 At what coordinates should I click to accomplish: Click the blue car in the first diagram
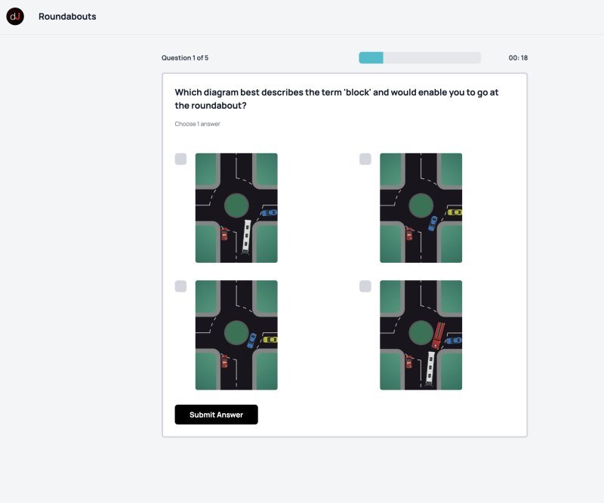tap(268, 213)
